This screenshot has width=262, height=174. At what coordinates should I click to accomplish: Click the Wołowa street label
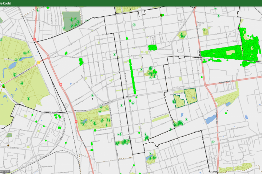click(x=96, y=141)
